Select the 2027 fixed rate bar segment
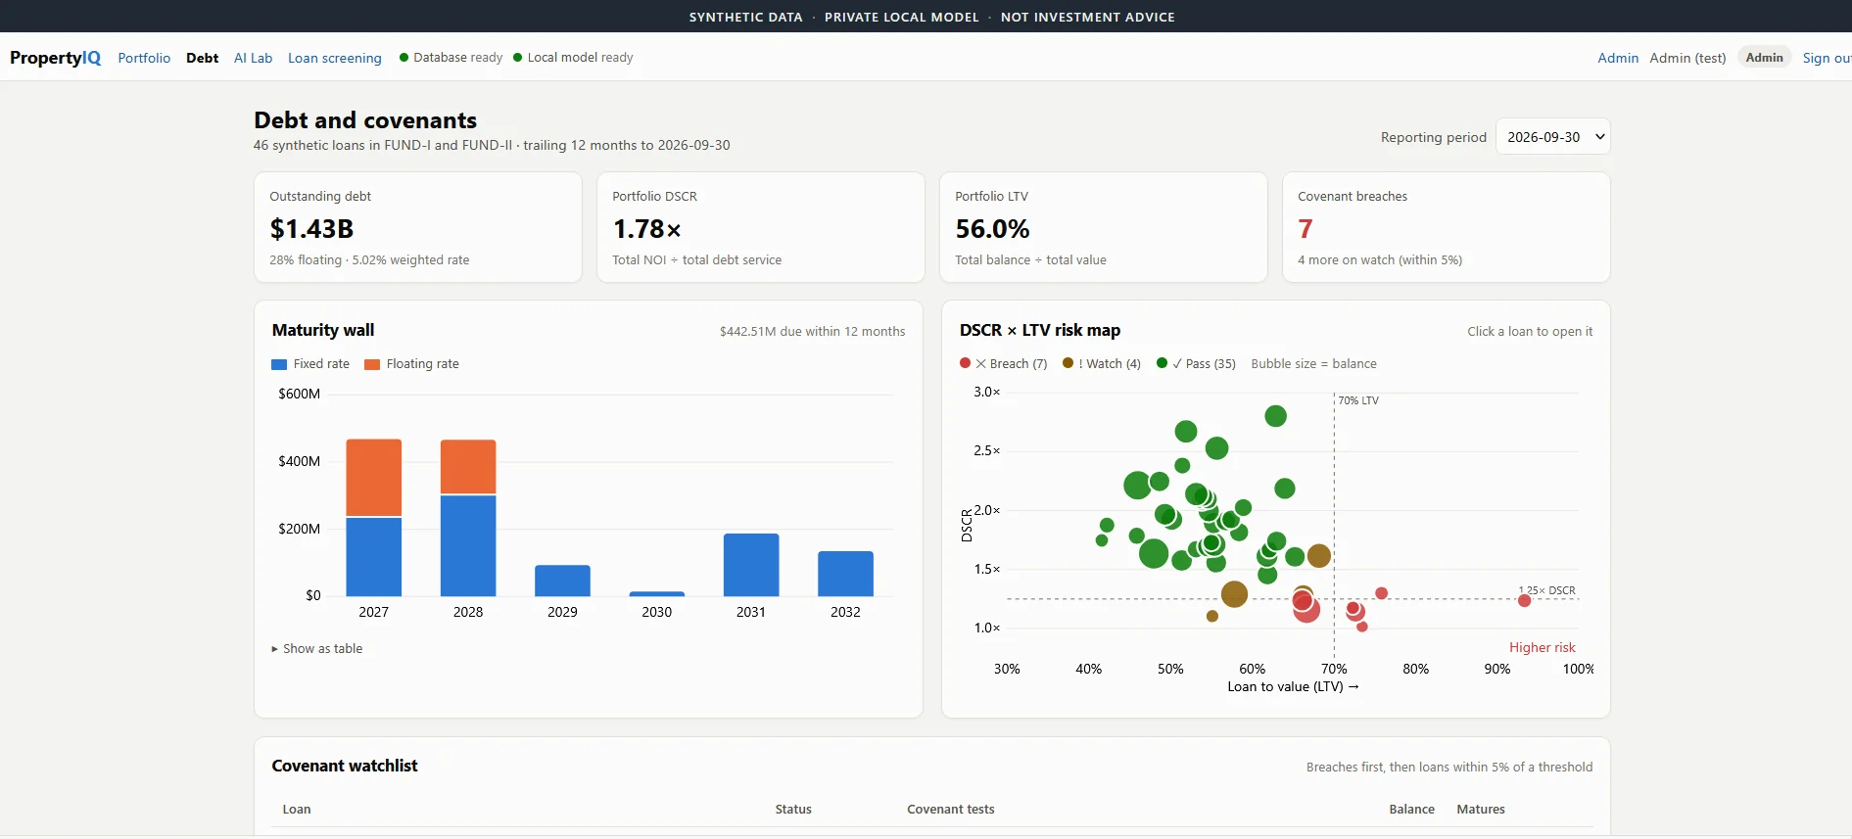 click(374, 556)
